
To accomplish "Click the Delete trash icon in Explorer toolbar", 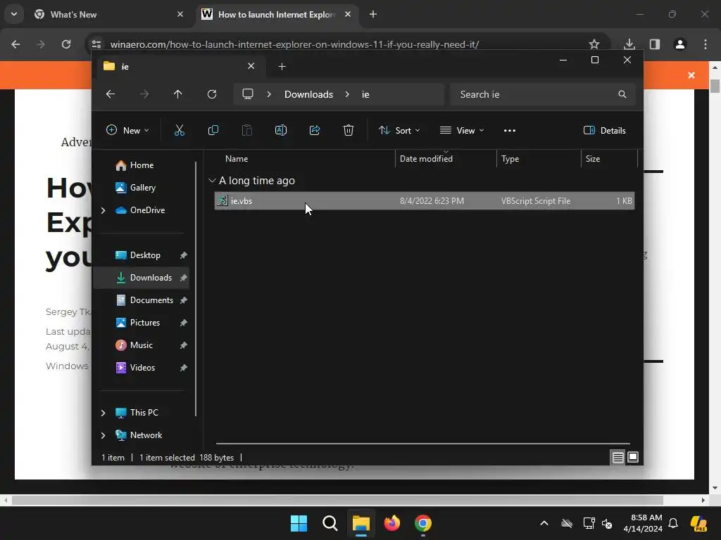I will [349, 130].
